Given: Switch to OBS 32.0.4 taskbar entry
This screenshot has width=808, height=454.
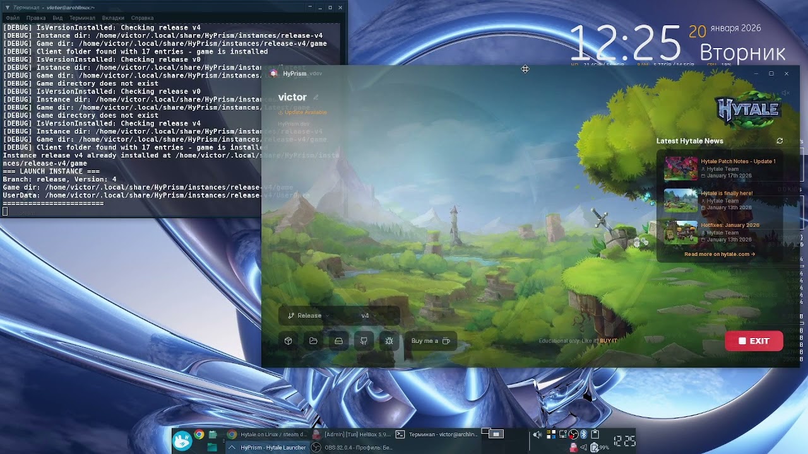Looking at the screenshot, I should pos(352,448).
